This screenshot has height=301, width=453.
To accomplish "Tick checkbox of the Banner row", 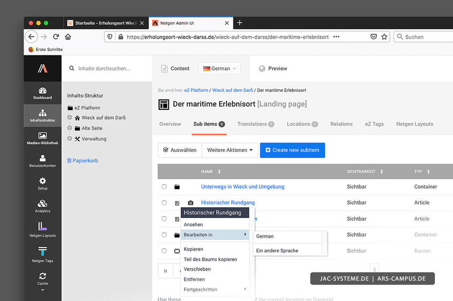I will (164, 251).
